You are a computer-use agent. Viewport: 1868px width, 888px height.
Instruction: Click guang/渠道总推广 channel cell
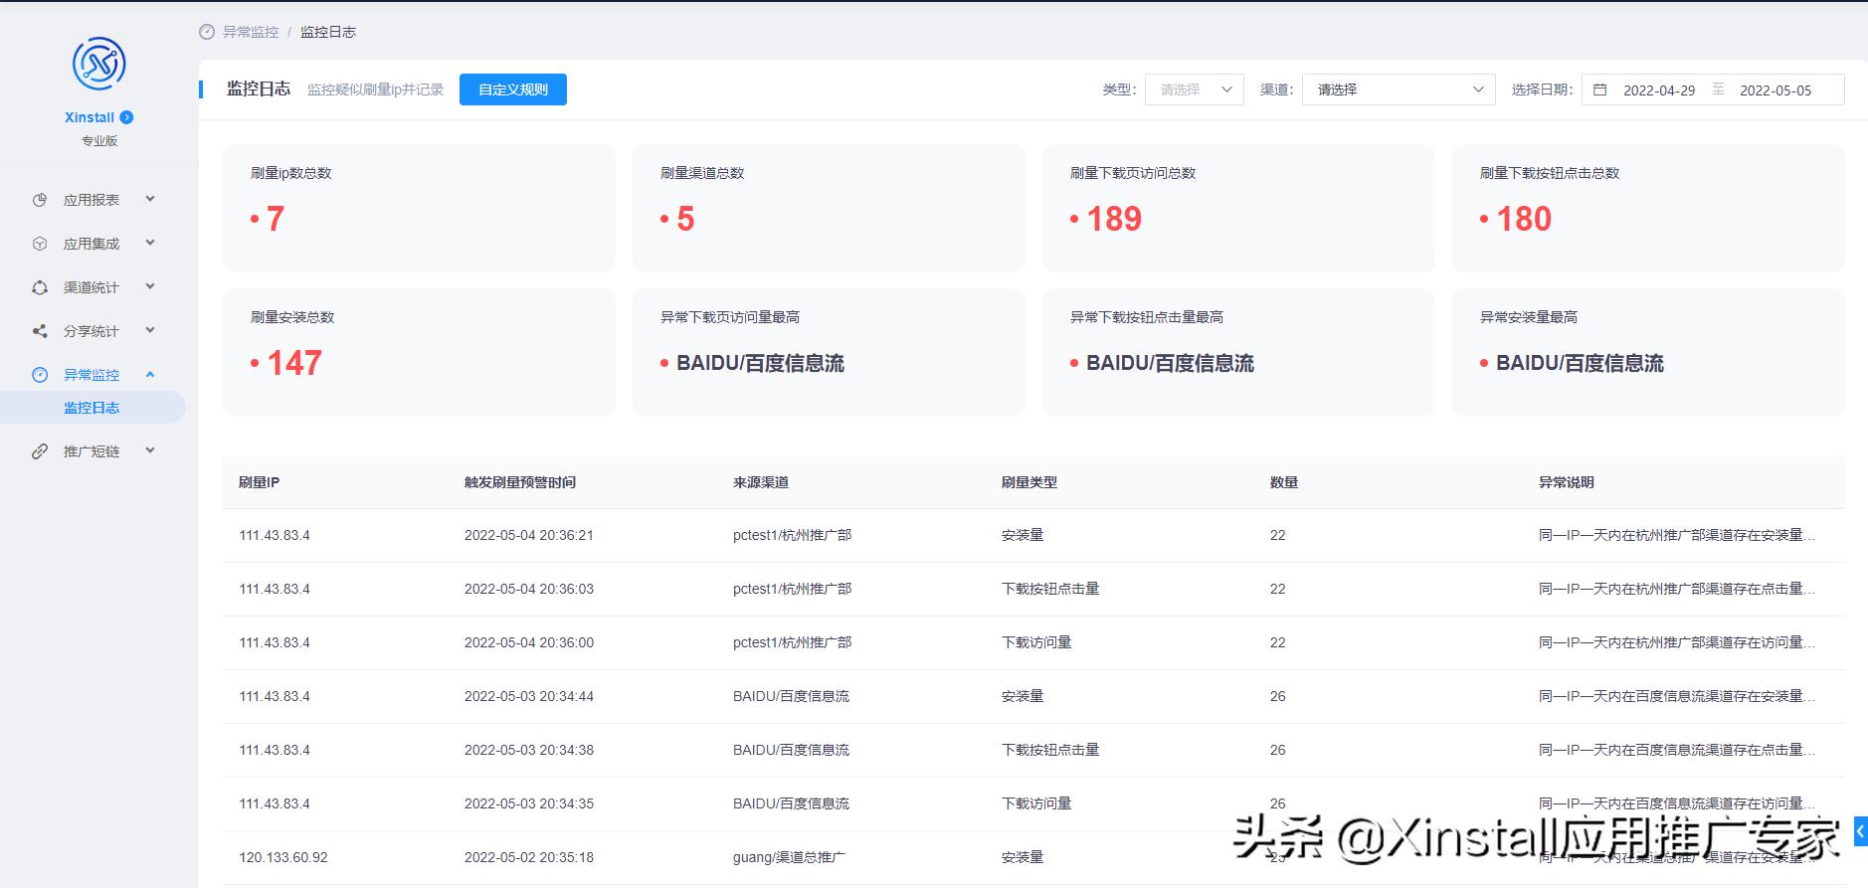pyautogui.click(x=789, y=857)
